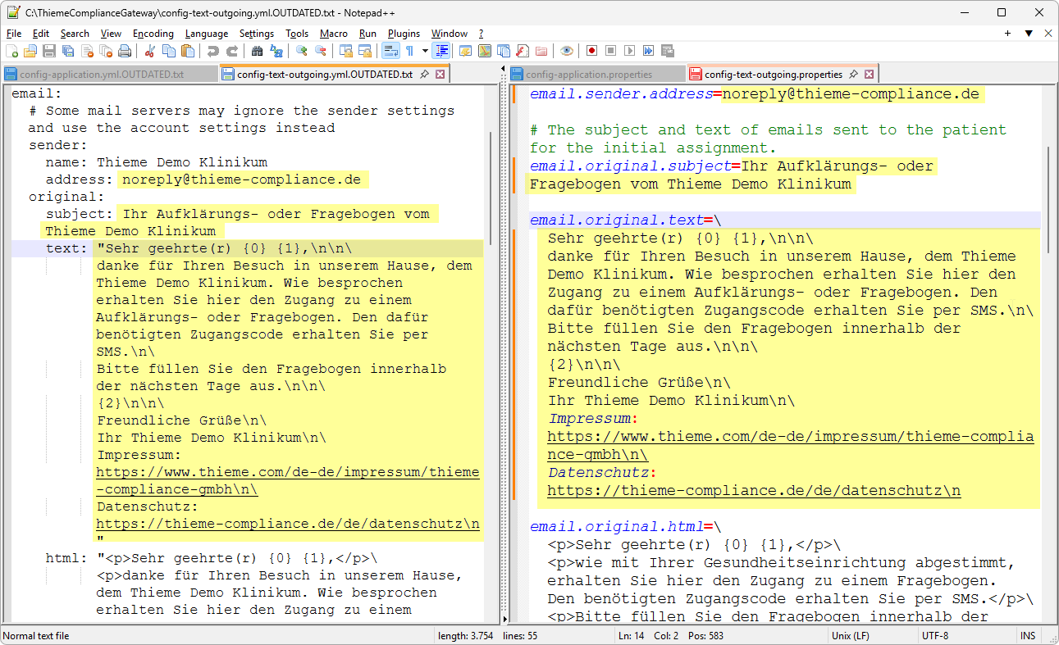Click the Run macro multiple times icon
This screenshot has height=645, width=1059.
click(649, 51)
